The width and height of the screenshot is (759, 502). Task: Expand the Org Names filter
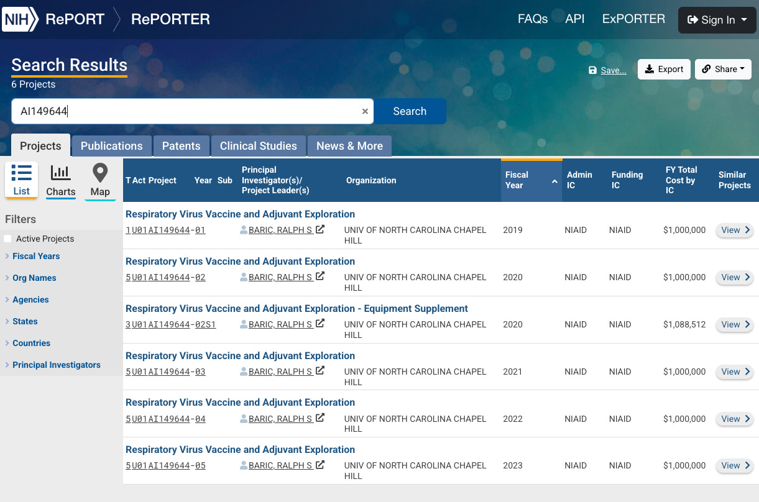(x=34, y=278)
